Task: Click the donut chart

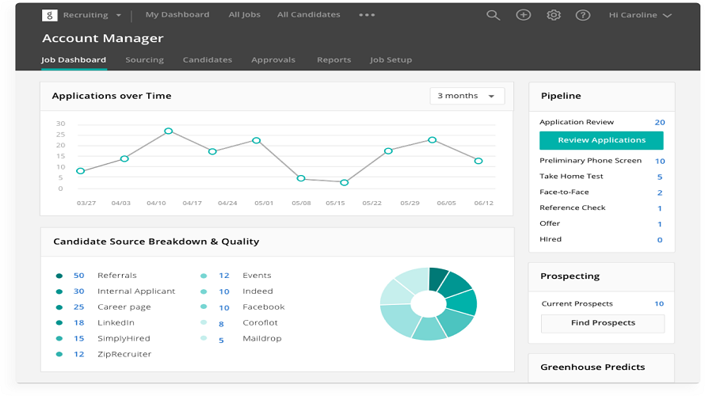Action: [x=429, y=303]
